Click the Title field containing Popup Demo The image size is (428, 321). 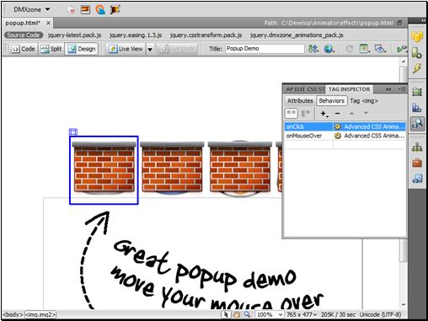coord(265,49)
